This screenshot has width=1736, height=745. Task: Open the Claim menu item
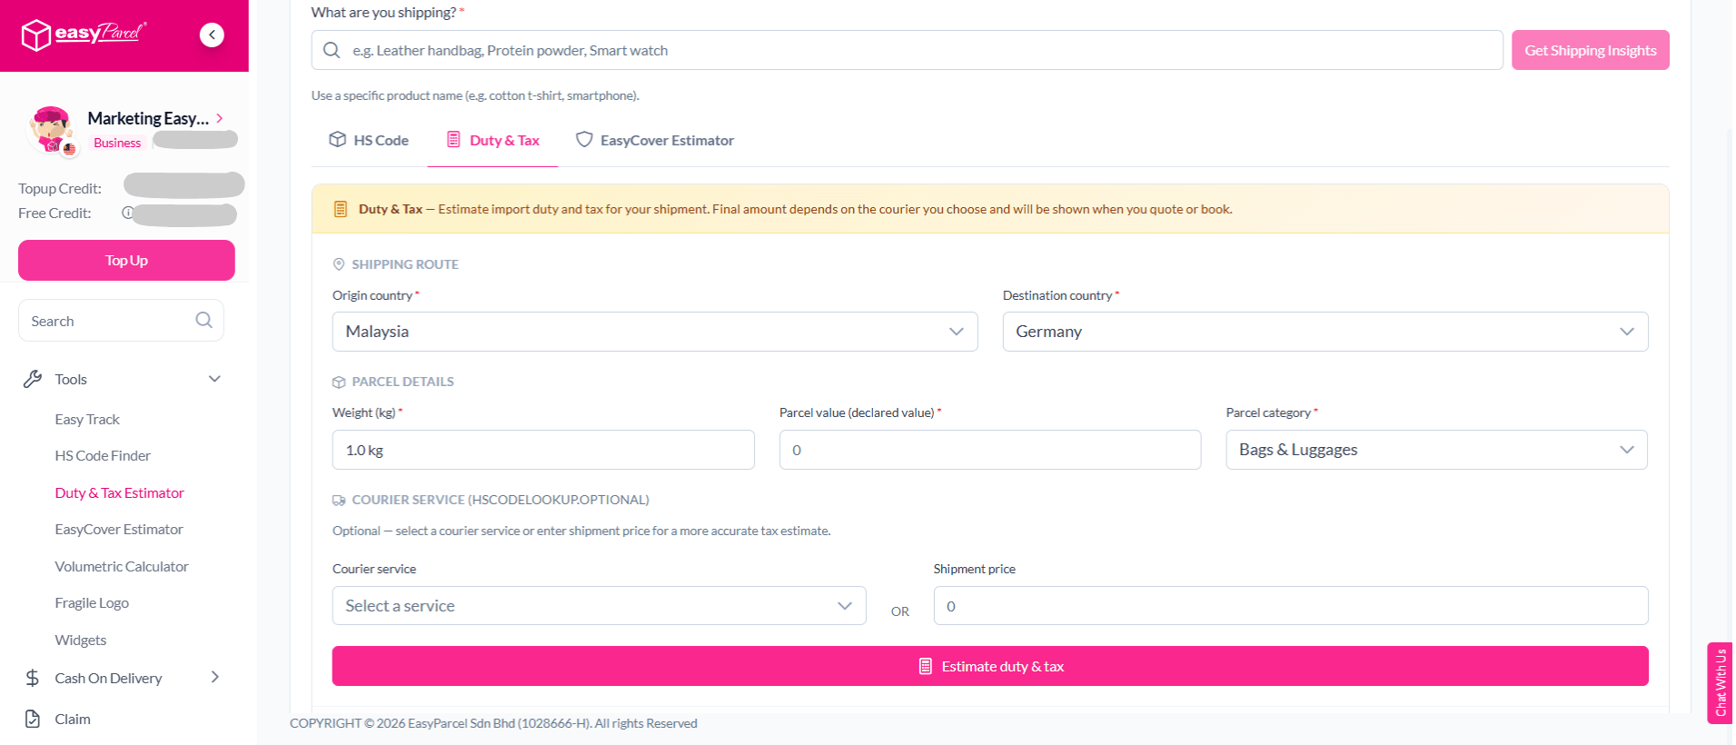pos(73,719)
